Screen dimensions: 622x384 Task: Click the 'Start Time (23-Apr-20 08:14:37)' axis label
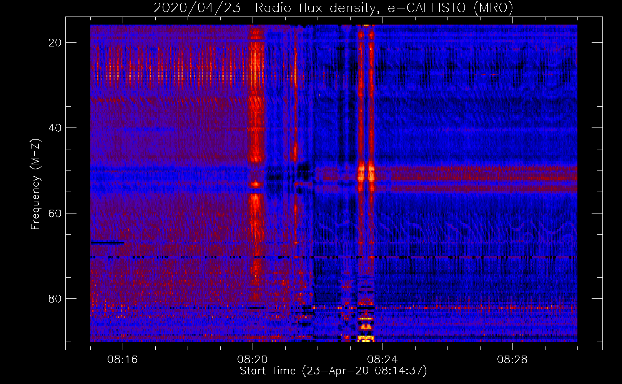coord(333,371)
